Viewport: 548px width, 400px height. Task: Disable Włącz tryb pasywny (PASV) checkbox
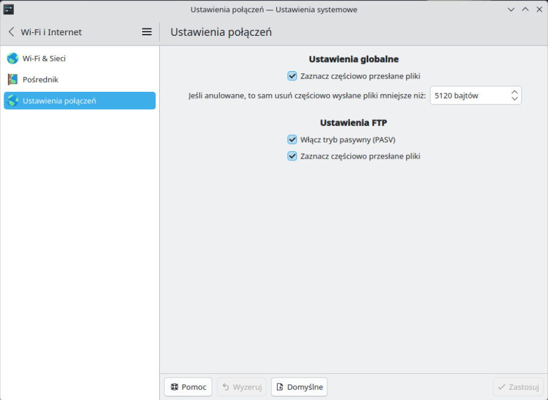292,139
